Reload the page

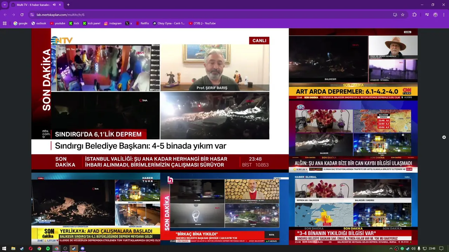[22, 15]
